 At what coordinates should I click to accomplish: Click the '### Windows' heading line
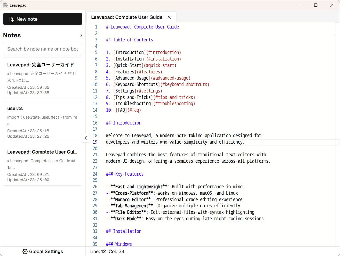pyautogui.click(x=119, y=244)
